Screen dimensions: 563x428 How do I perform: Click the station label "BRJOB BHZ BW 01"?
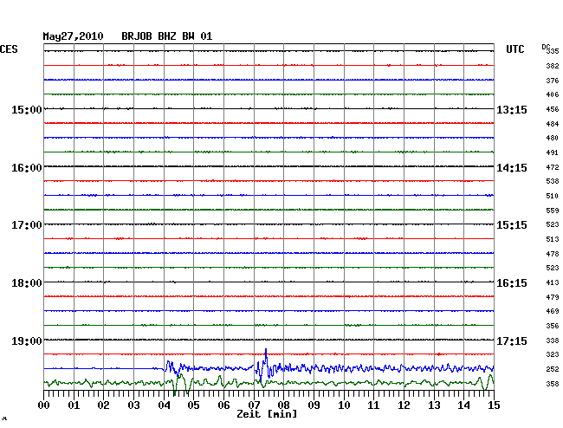167,36
